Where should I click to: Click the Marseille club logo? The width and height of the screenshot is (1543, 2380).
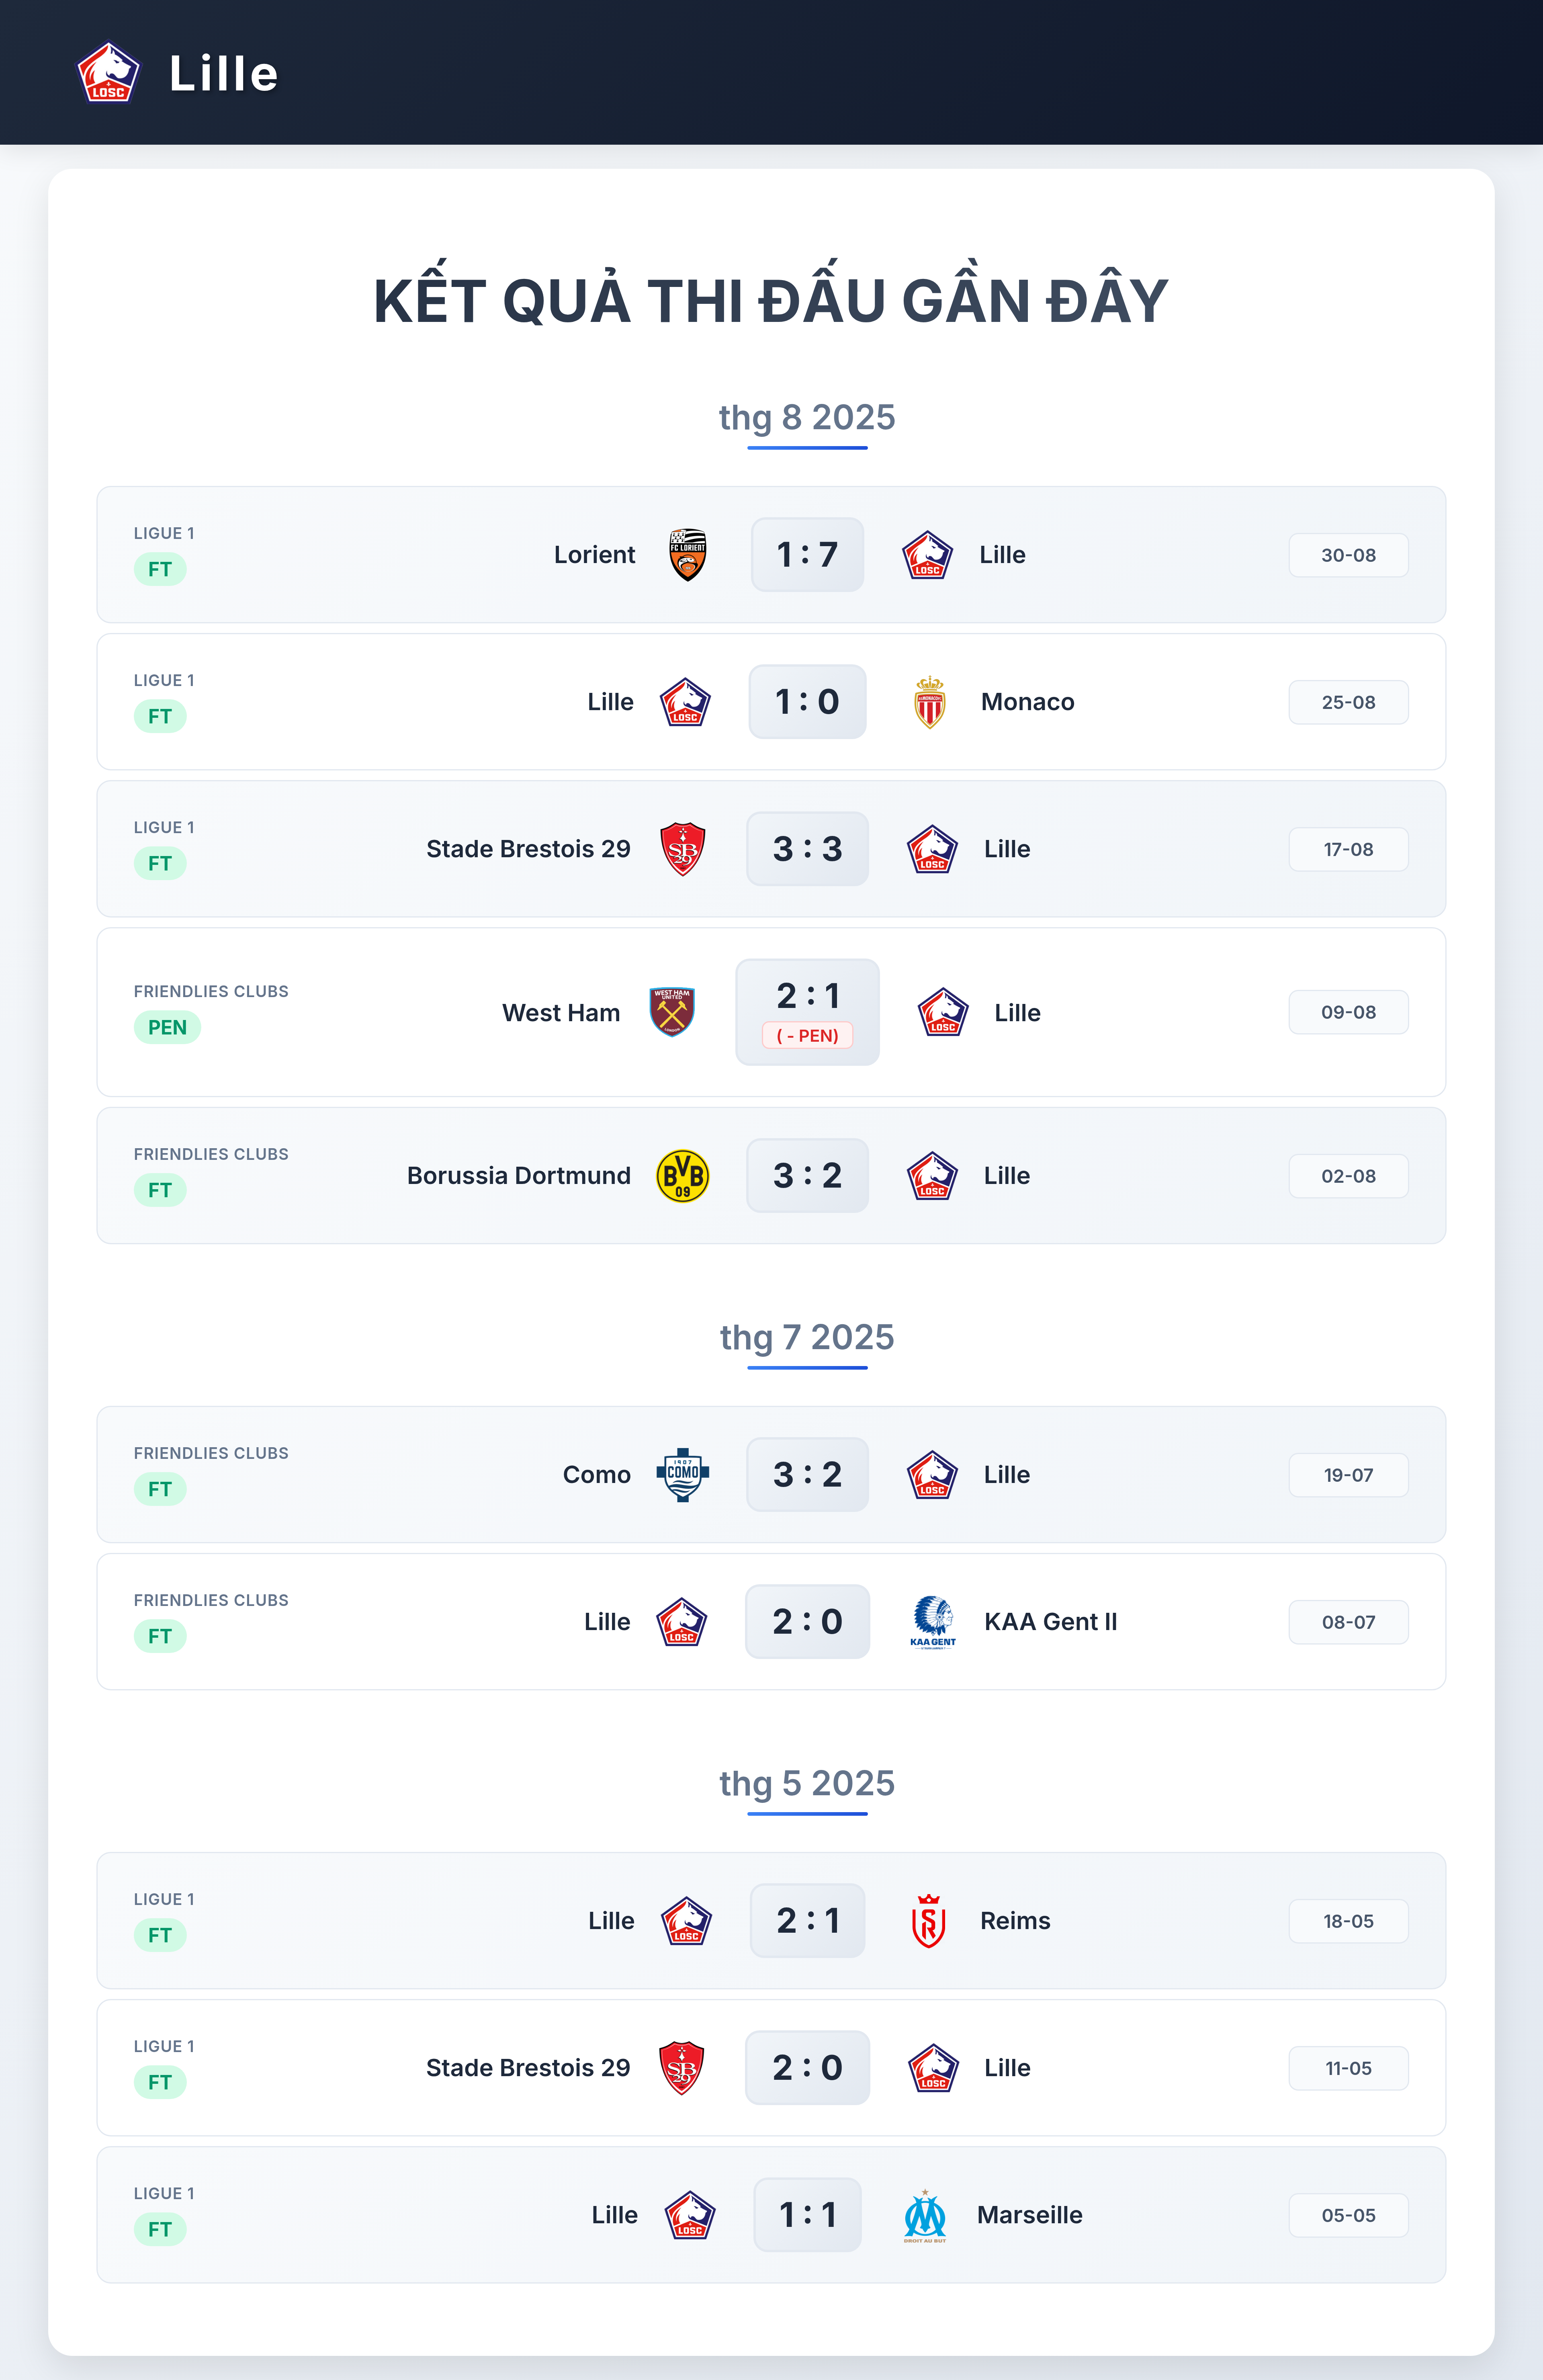(925, 2215)
